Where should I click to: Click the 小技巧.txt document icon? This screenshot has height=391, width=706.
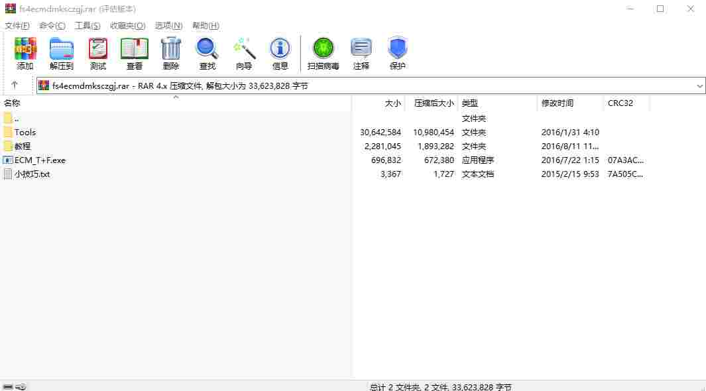click(x=8, y=174)
